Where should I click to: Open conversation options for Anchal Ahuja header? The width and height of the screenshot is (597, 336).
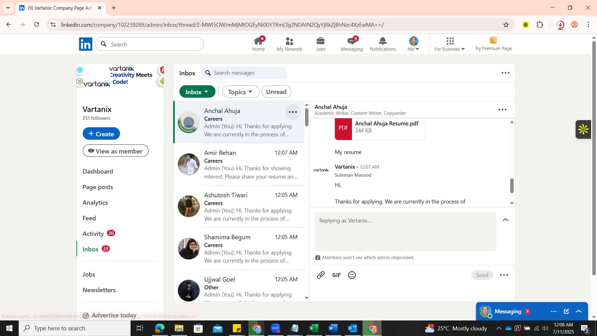[502, 110]
